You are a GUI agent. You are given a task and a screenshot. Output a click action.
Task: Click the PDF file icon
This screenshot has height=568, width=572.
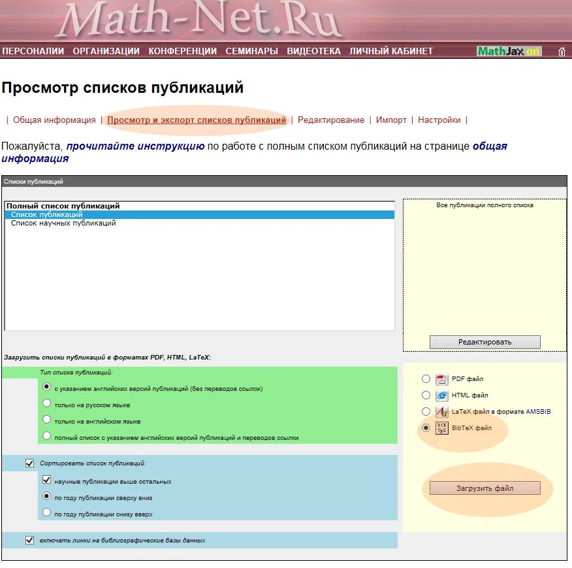tap(442, 379)
